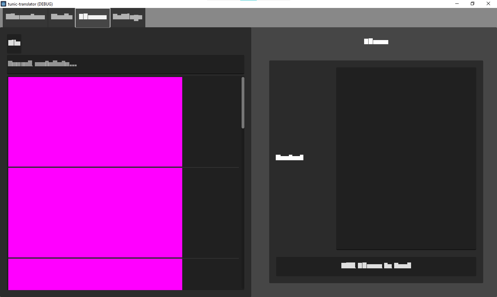Viewport: 497px width, 297px height.
Task: Switch to the second tab in the tab bar
Action: 62,18
